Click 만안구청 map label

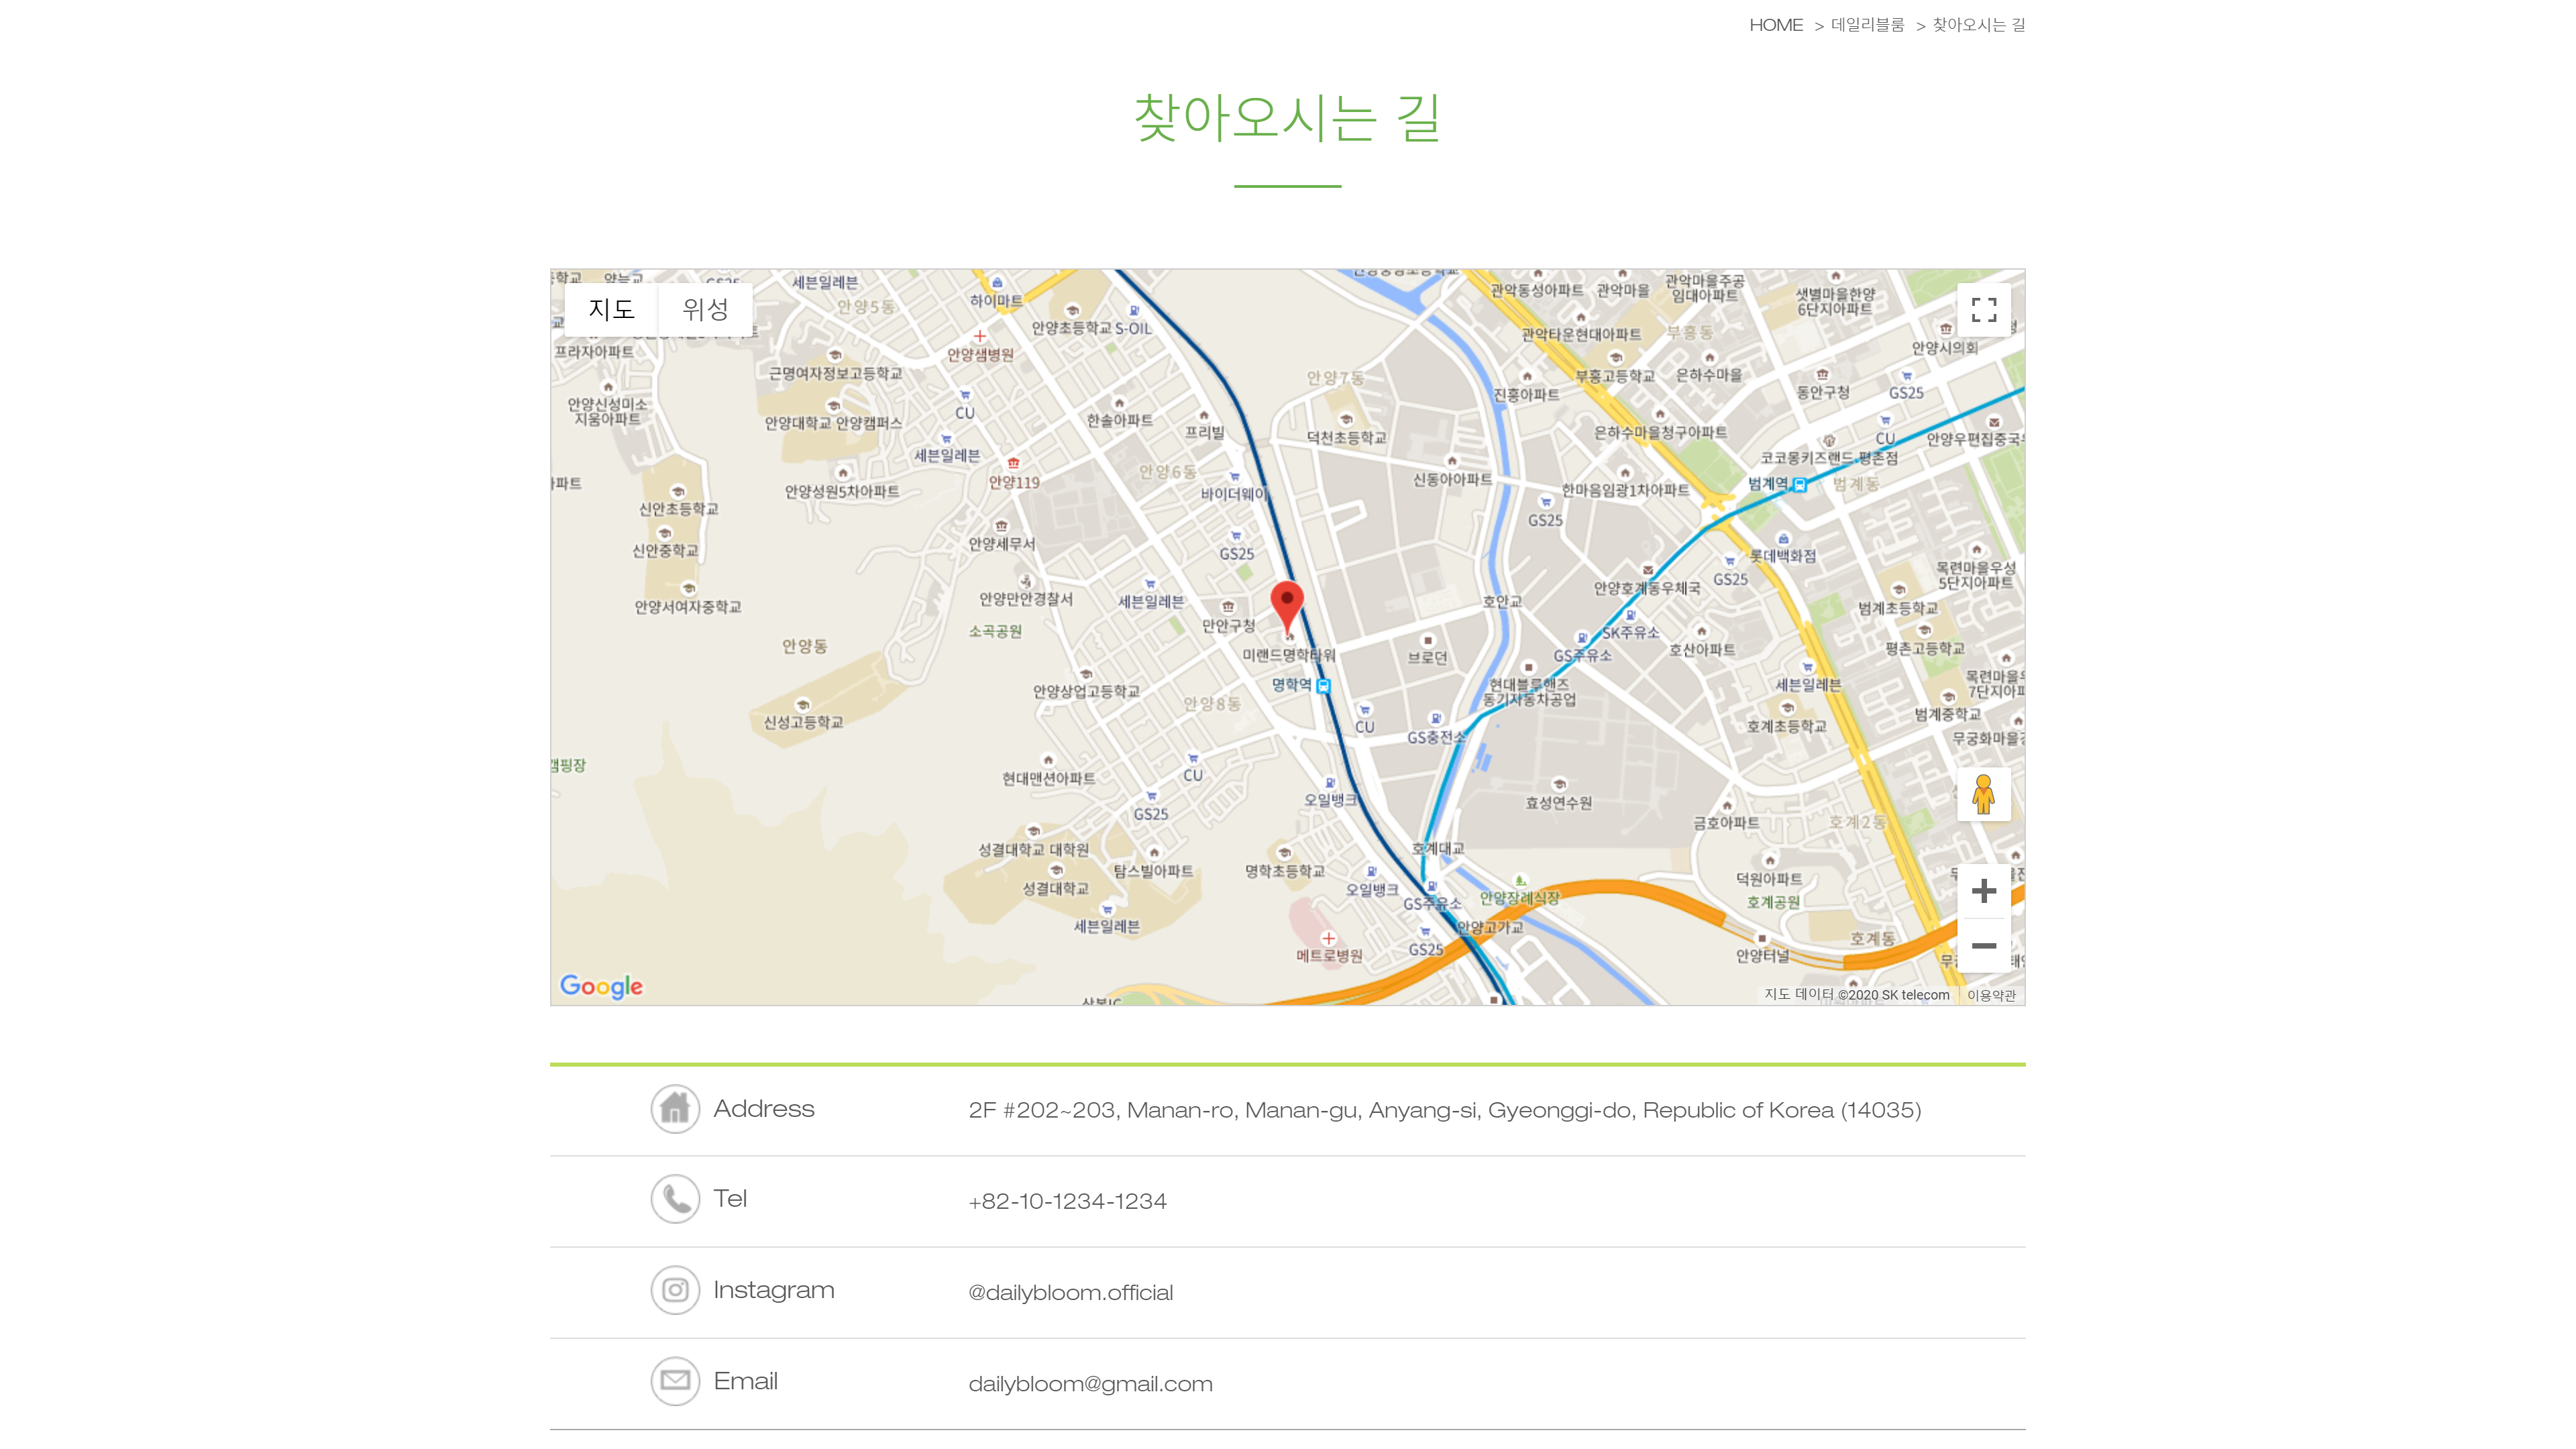coord(1228,626)
